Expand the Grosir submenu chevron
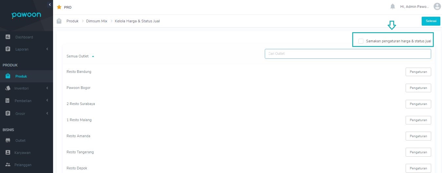Image resolution: width=442 pixels, height=173 pixels. pos(47,113)
